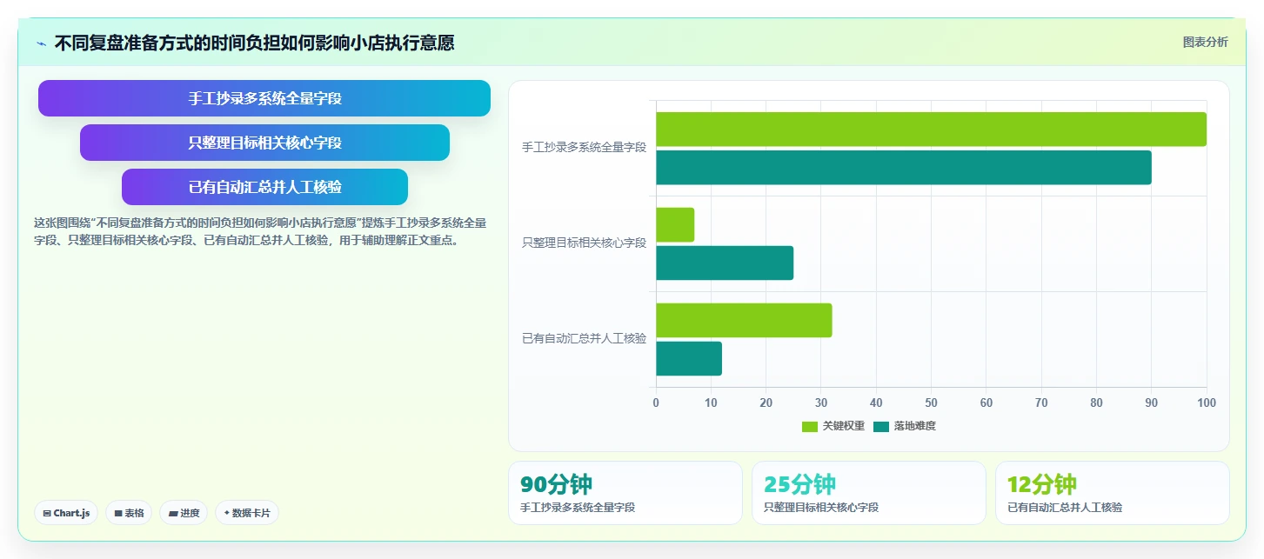1264x559 pixels.
Task: Click the chart y-axis label 只整理目标相关核心字段
Action: [584, 243]
